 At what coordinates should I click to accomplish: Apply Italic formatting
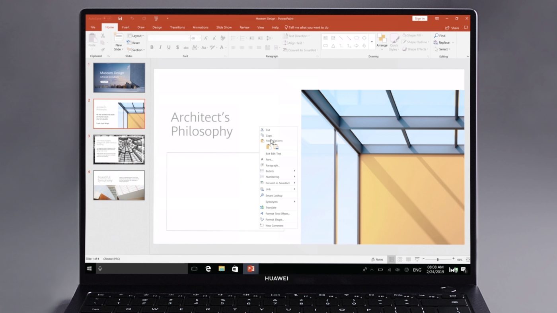(160, 47)
